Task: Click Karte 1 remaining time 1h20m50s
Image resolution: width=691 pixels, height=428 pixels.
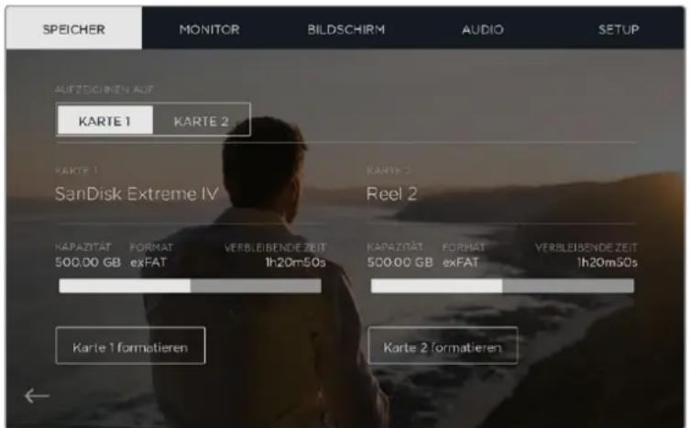Action: [x=295, y=262]
